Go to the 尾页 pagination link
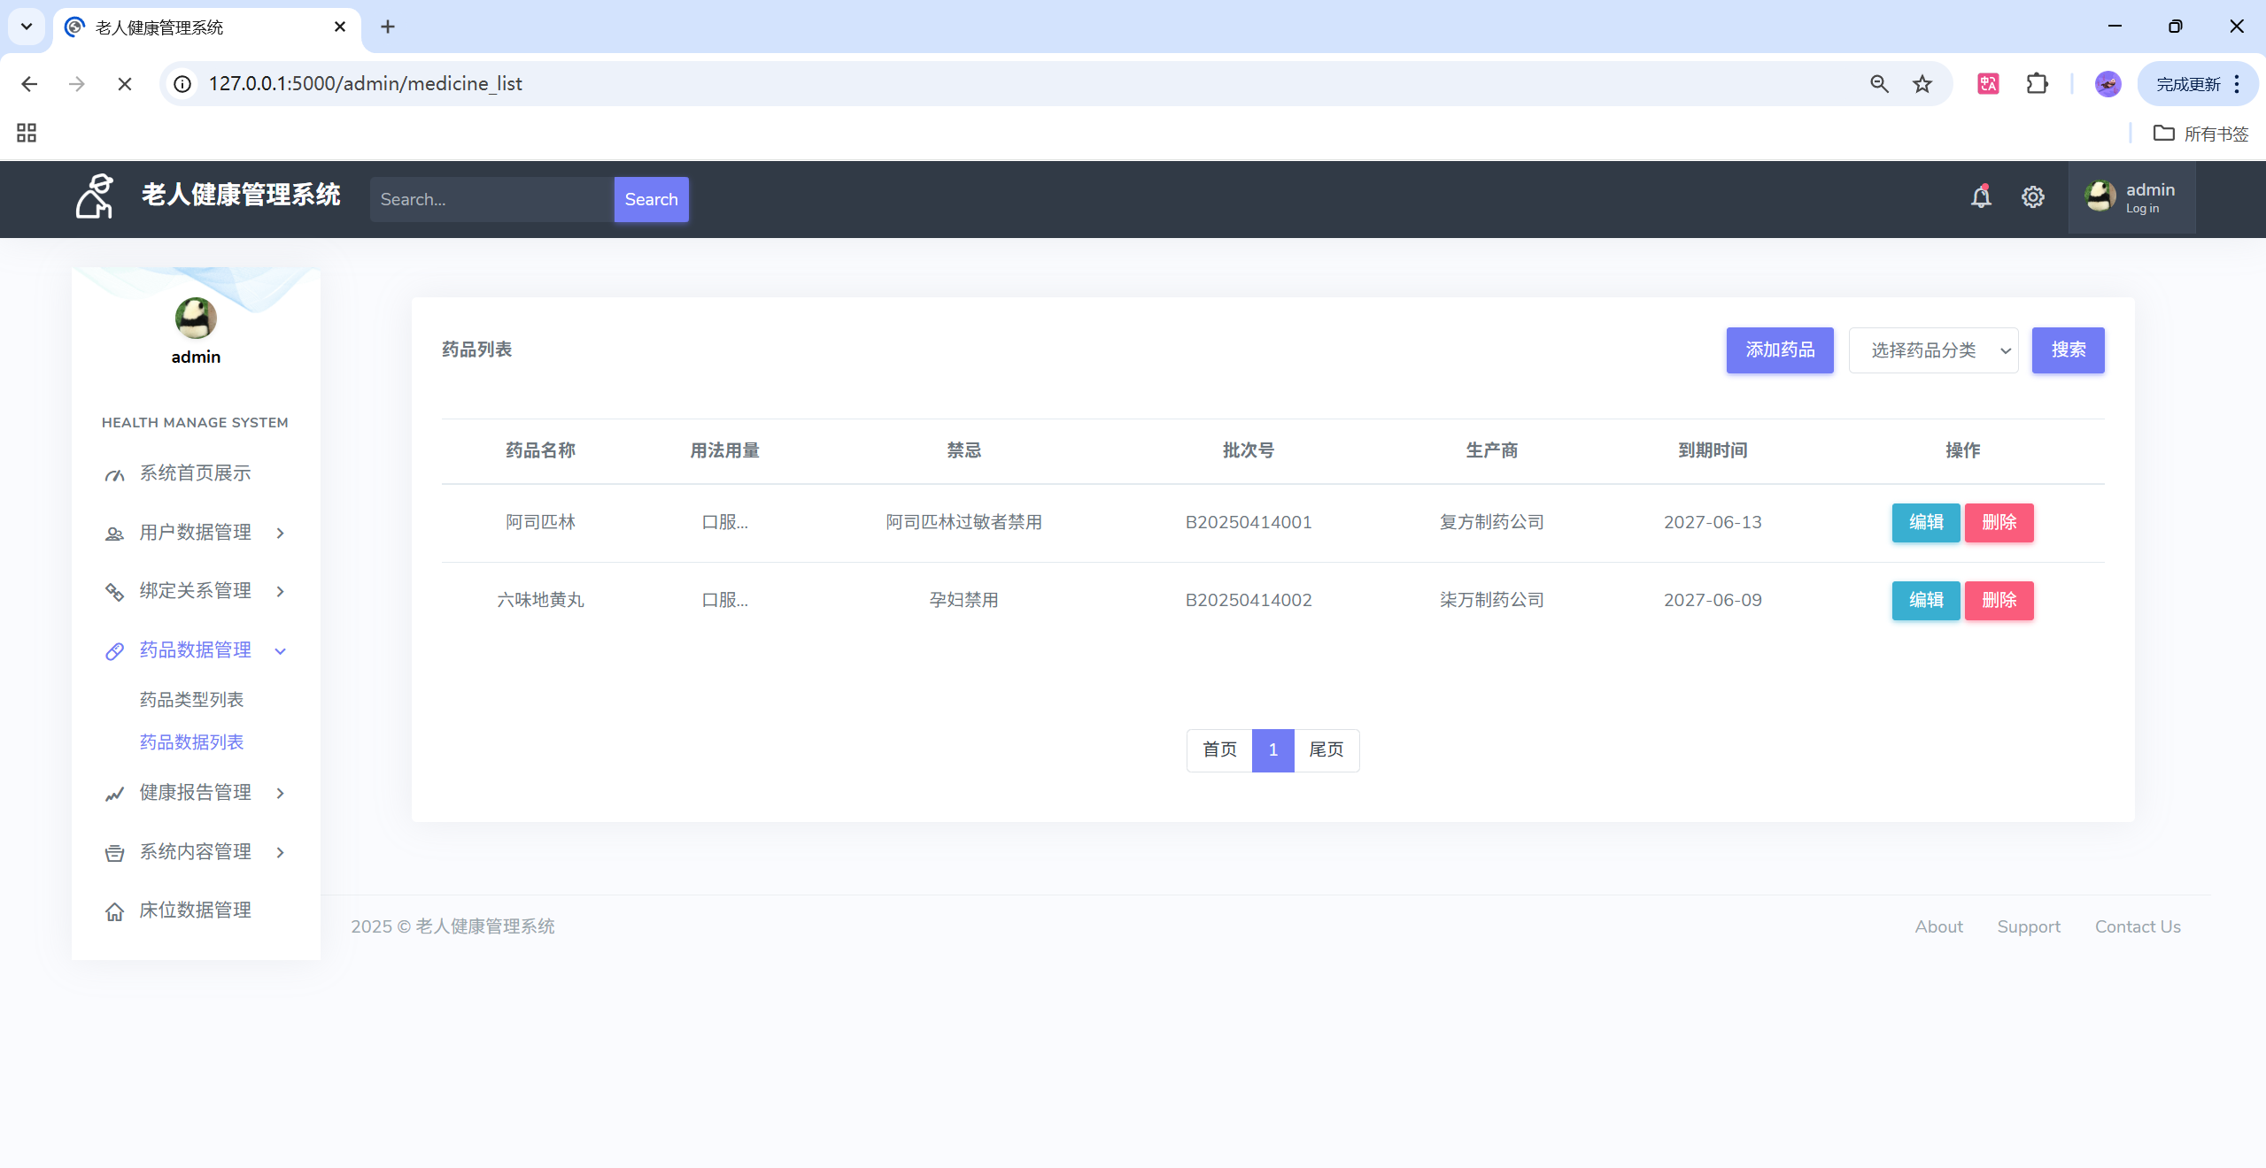The height and width of the screenshot is (1168, 2266). pos(1326,750)
